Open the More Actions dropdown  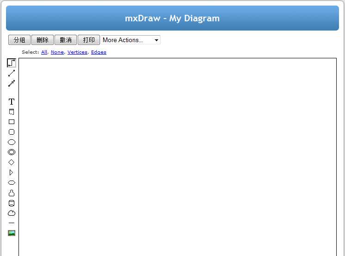click(x=130, y=40)
